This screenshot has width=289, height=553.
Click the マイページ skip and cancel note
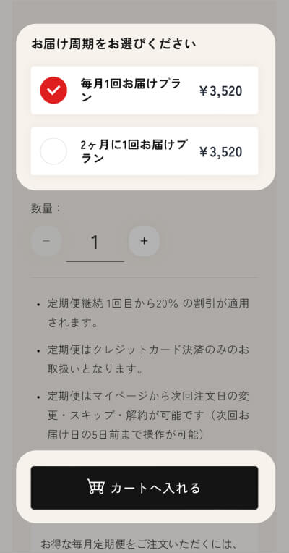pyautogui.click(x=148, y=415)
